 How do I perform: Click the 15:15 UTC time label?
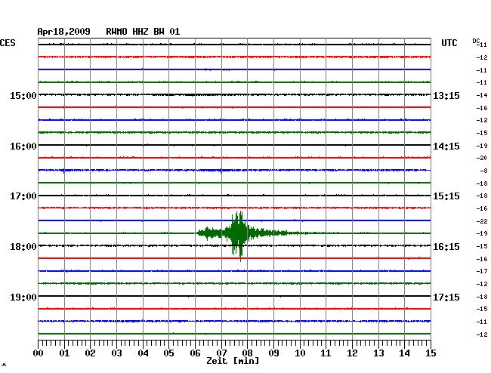pos(446,196)
